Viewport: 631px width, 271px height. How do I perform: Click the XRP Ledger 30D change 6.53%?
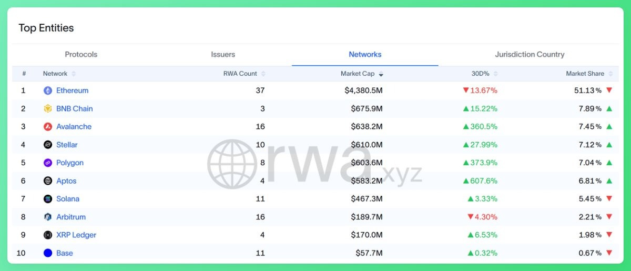click(483, 235)
